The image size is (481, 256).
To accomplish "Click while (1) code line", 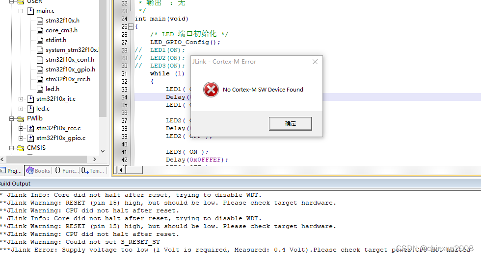I will coord(167,74).
